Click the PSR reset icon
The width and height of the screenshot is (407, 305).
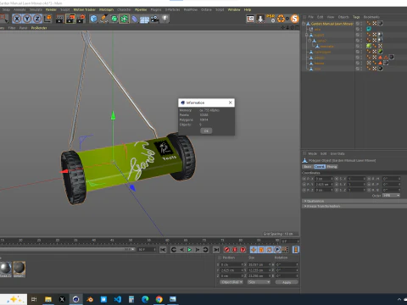point(270,19)
